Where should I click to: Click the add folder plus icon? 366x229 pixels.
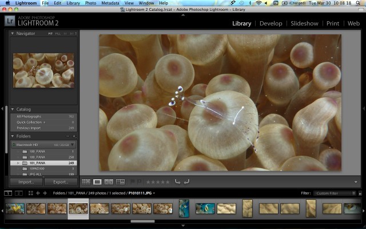tap(74, 136)
